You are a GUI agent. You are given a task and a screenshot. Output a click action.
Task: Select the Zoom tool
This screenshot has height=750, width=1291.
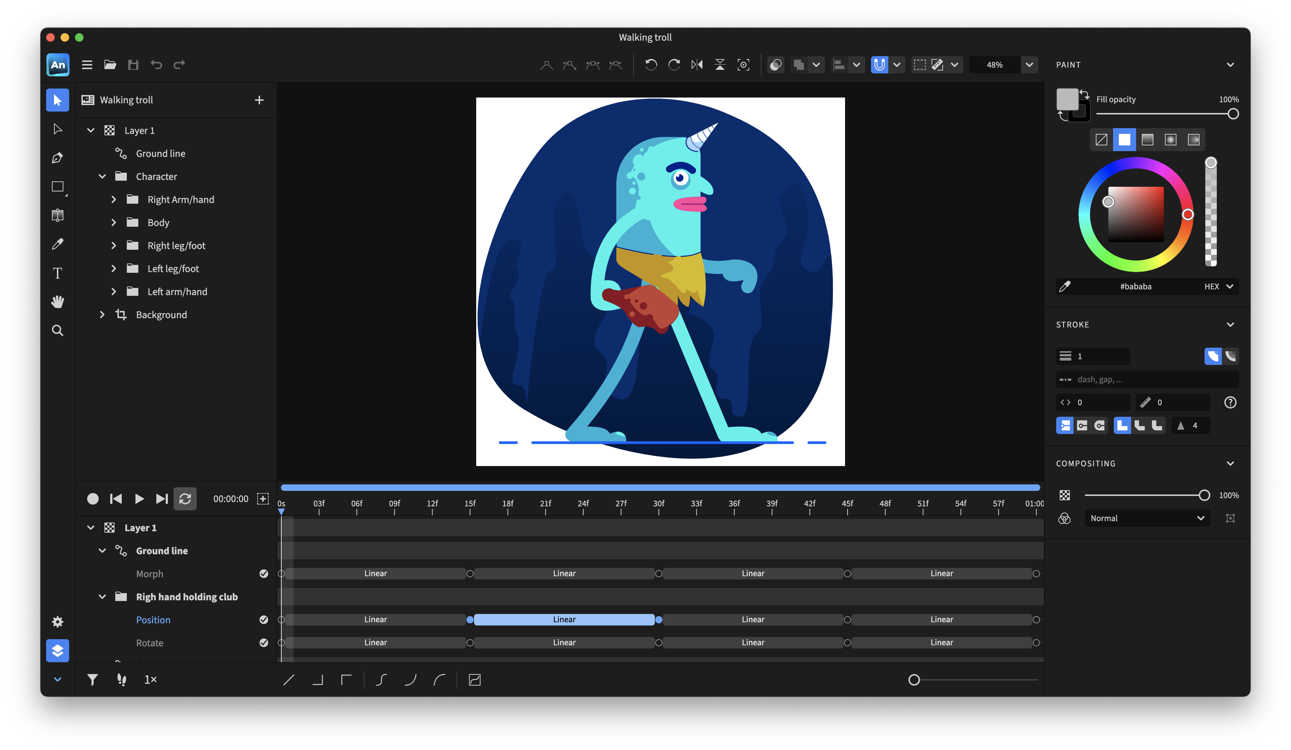[57, 330]
